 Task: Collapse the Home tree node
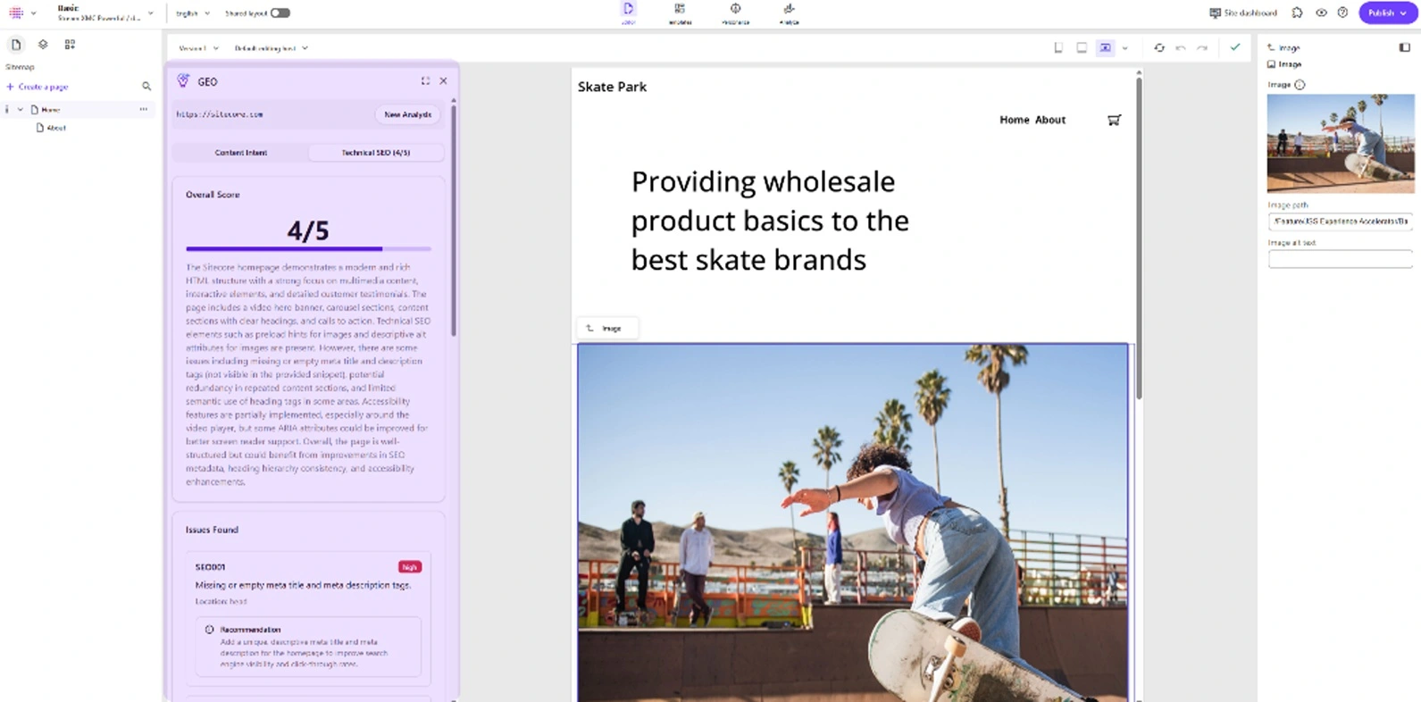coord(21,110)
